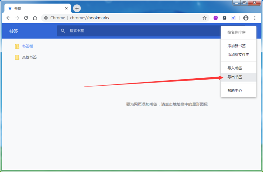Open the home page button
This screenshot has height=172, width=263.
[35, 18]
